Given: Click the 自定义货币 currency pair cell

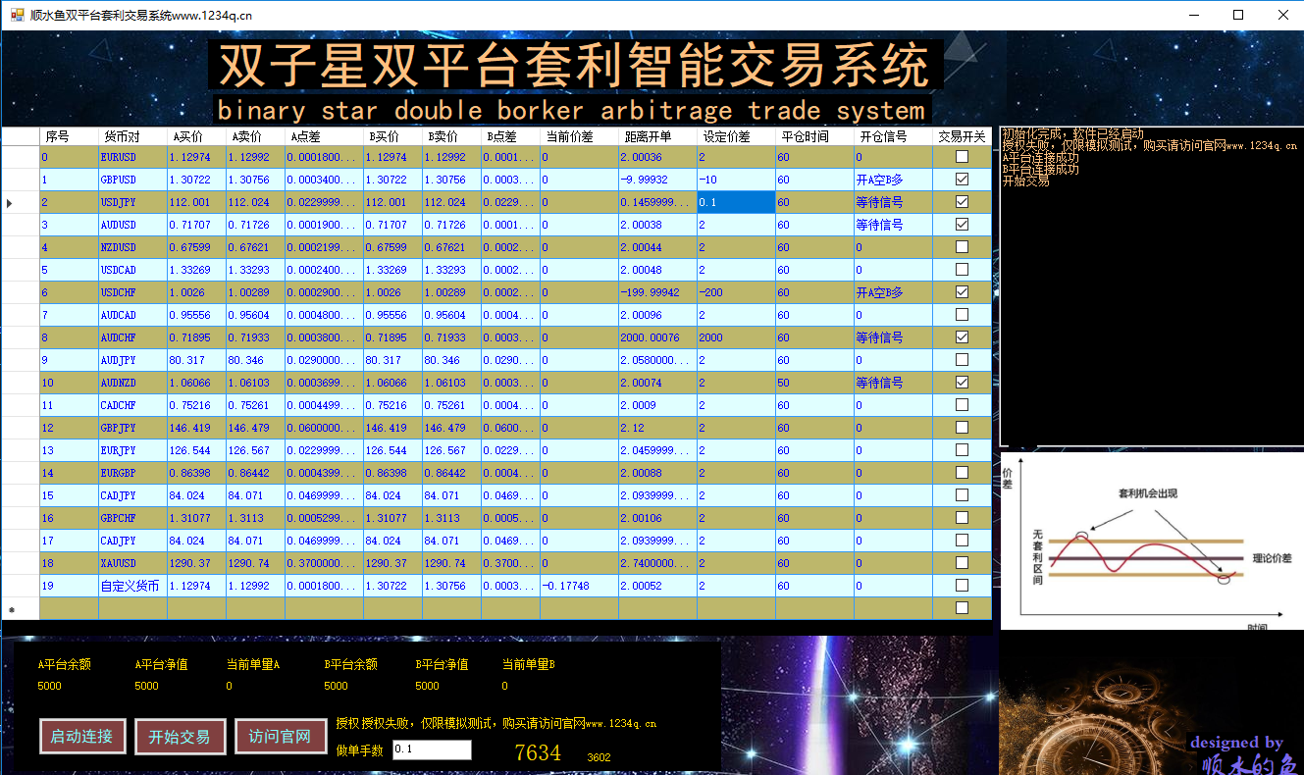Looking at the screenshot, I should tap(132, 586).
